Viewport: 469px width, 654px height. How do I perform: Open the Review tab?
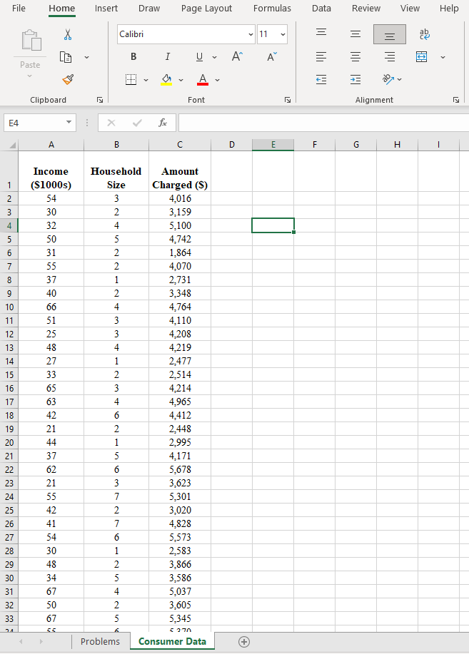365,9
